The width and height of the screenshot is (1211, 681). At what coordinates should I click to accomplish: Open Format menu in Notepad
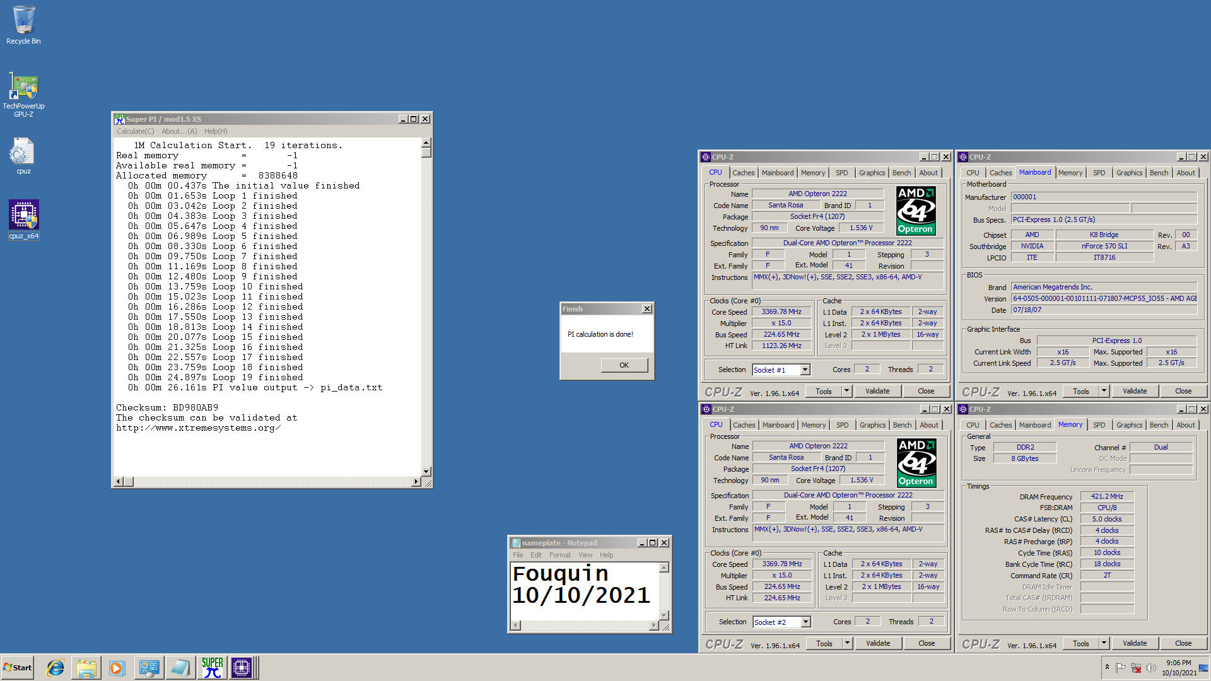point(560,555)
